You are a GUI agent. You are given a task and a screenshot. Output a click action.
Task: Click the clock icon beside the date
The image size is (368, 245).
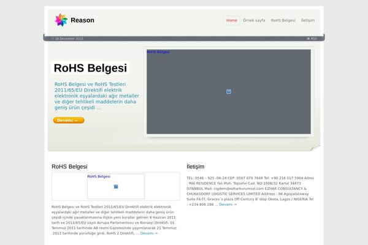[x=52, y=39]
